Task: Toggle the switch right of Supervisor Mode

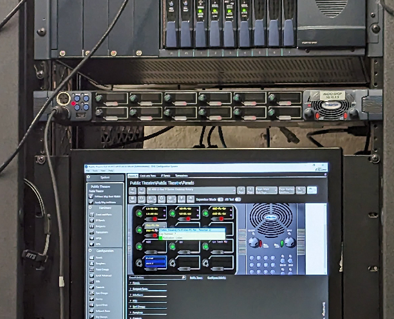Action: tap(238, 199)
